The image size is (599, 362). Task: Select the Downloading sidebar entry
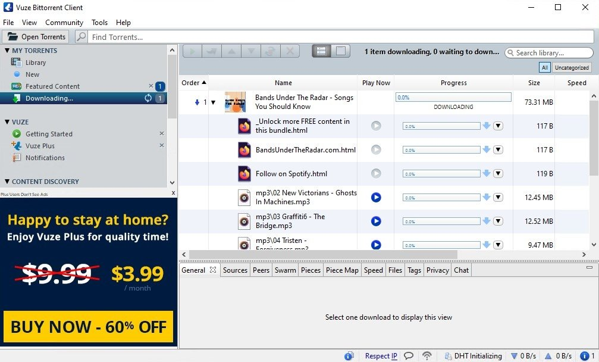coord(83,98)
